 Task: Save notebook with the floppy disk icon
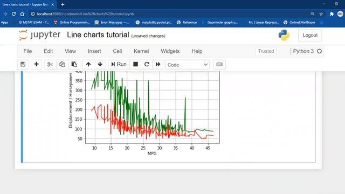pos(23,65)
